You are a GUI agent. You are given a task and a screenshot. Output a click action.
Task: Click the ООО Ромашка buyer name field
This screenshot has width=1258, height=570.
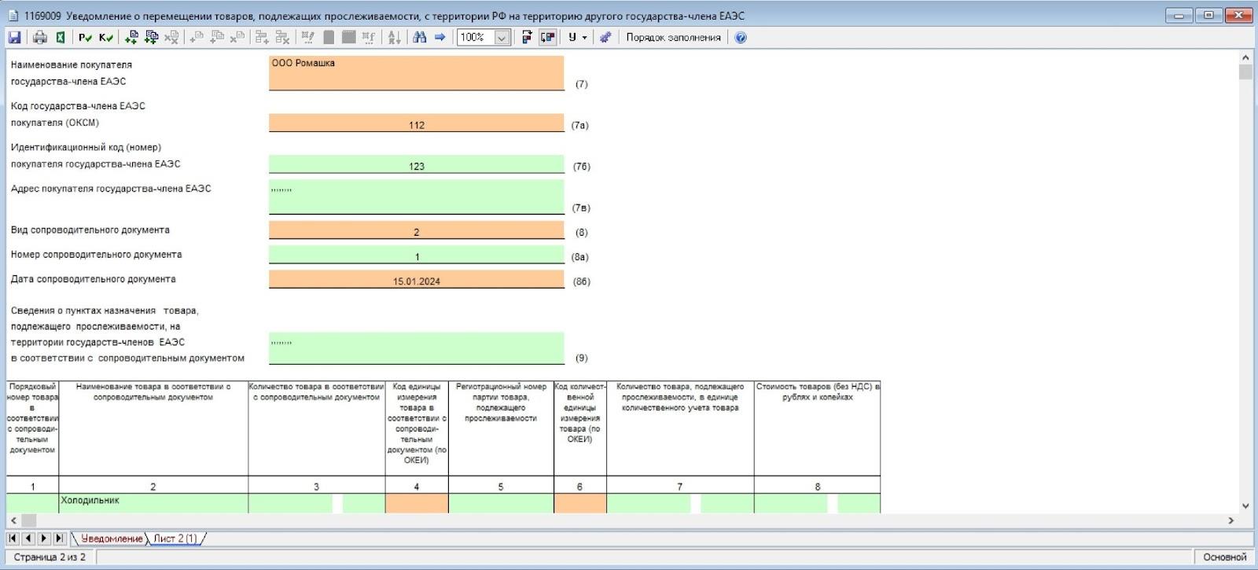[416, 72]
